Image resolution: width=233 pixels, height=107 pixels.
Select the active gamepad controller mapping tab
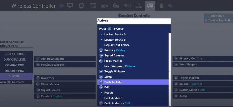point(150,6)
